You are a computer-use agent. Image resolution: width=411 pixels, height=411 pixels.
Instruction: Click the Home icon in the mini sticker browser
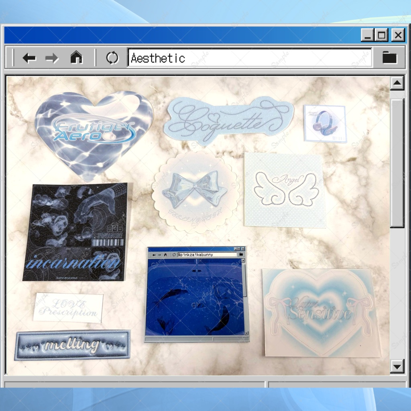pos(165,254)
